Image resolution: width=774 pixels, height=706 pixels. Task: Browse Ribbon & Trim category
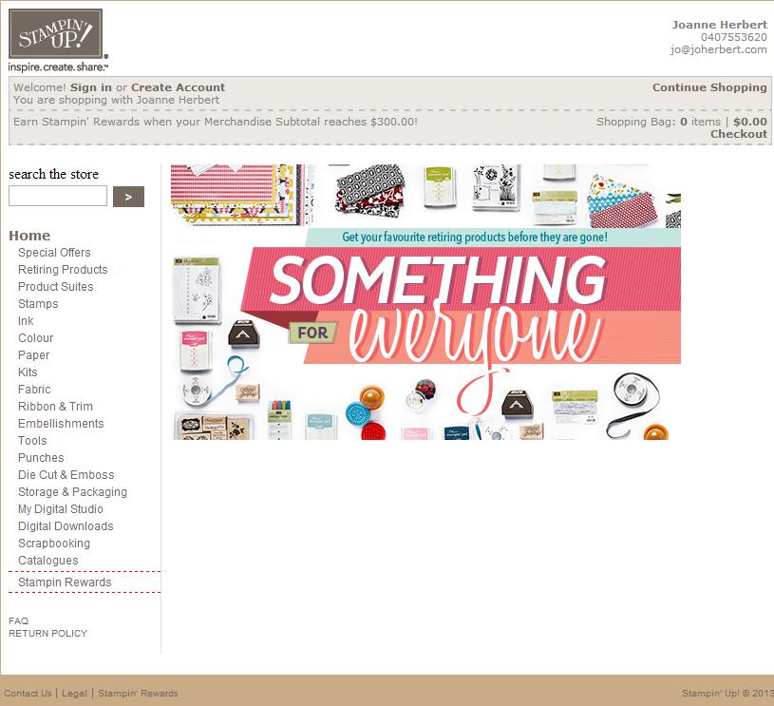tap(55, 407)
